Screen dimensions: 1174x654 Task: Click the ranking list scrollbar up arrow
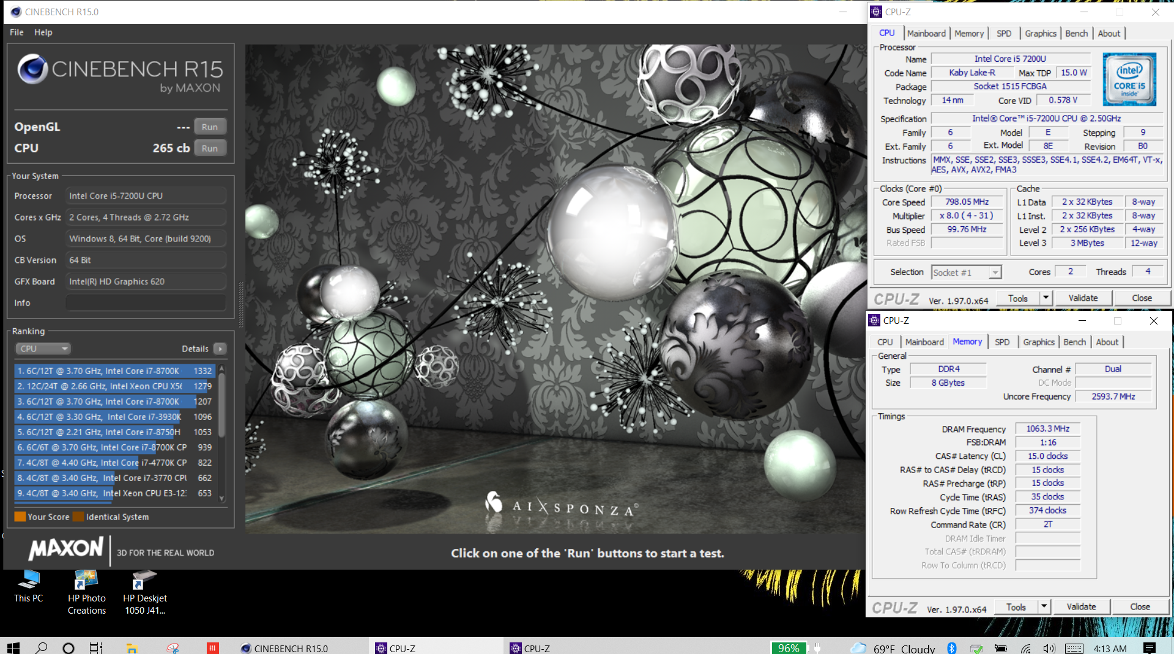221,368
